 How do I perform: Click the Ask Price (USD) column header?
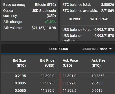coord(70,63)
